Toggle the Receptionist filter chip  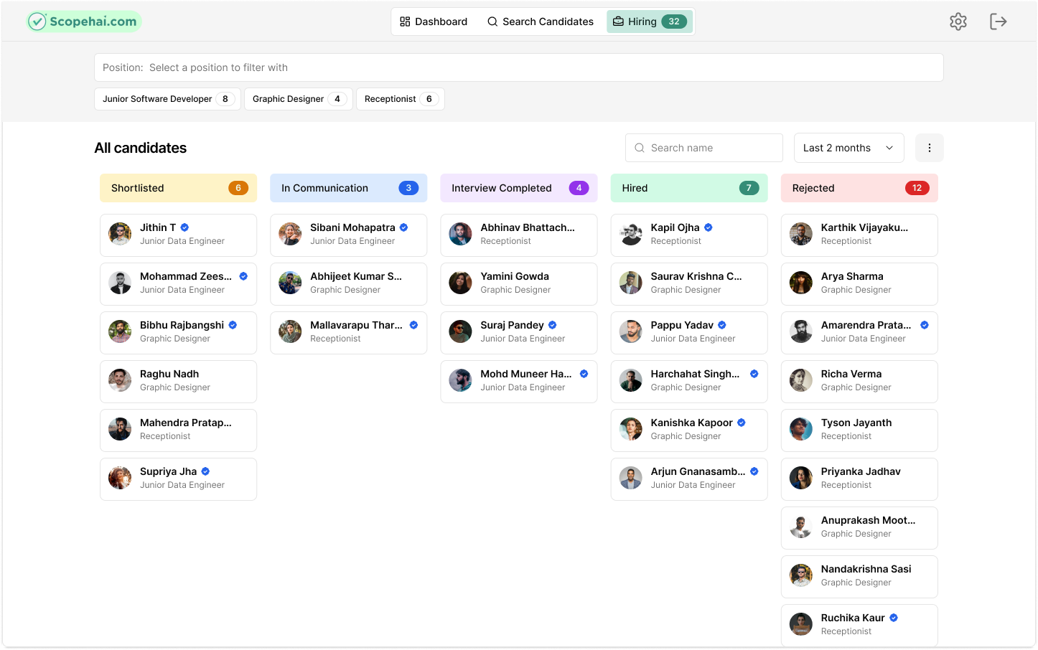click(x=400, y=99)
